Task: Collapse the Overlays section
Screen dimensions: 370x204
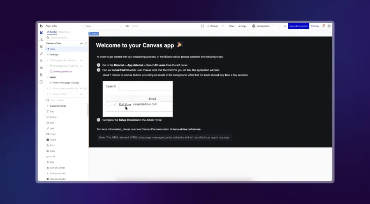Action: tap(48, 55)
